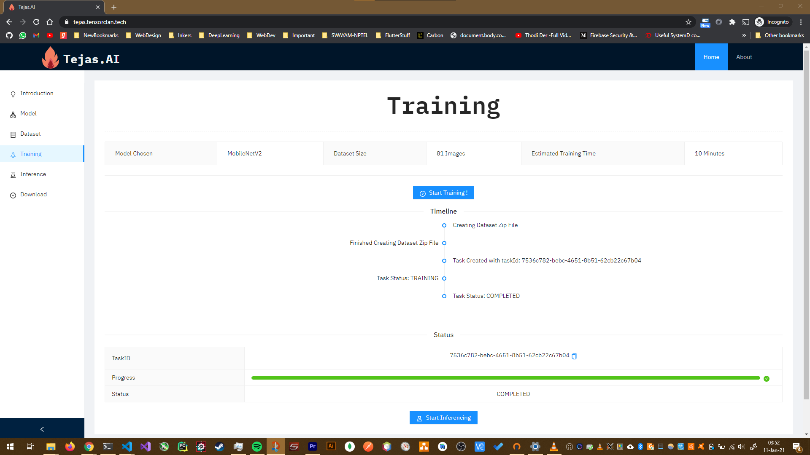Expand hidden bookmarks overflow chevron

[x=744, y=35]
